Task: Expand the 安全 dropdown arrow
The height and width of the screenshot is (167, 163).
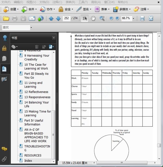Action: pos(72,9)
